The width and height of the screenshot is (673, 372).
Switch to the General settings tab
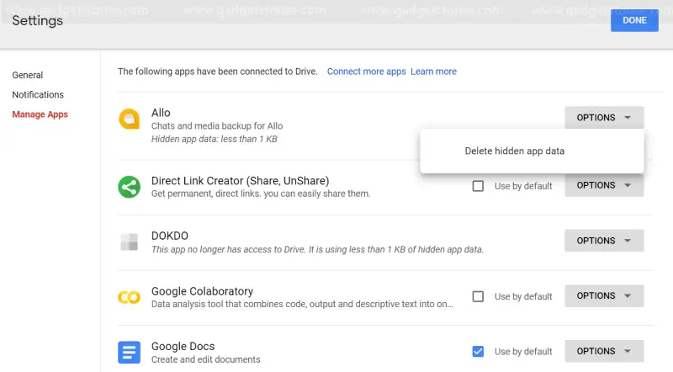coord(28,75)
